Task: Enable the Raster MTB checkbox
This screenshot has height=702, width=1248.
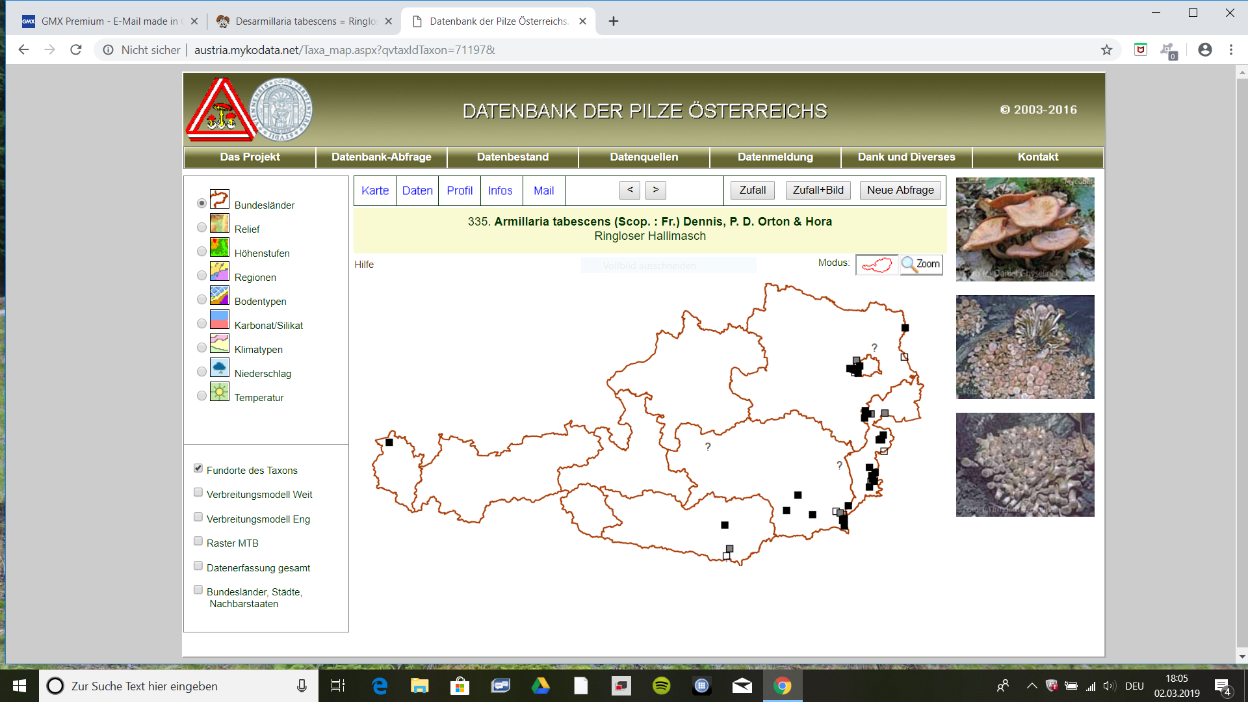Action: [x=198, y=541]
